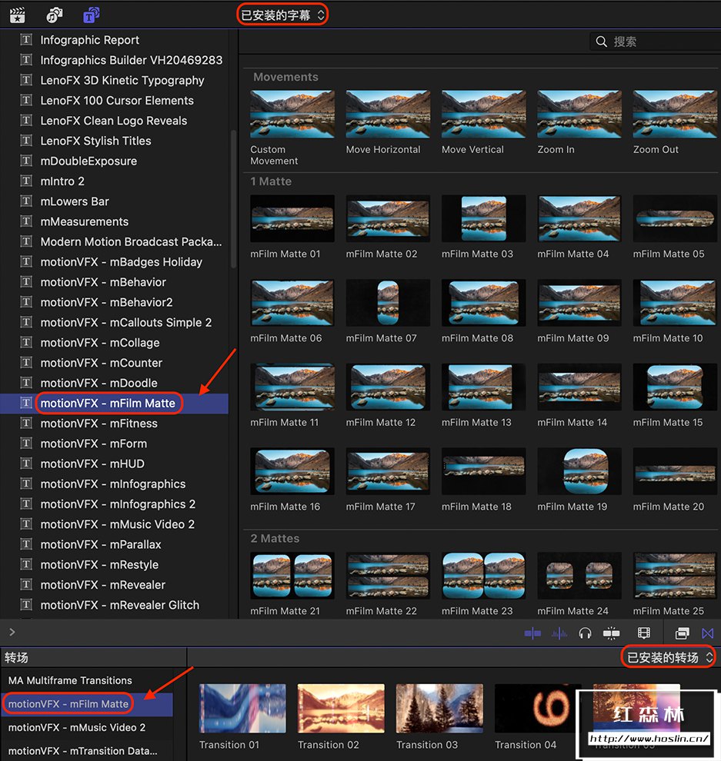Select the mFilm Matte 10 thumbnail
Screen dimensions: 721x761
pyautogui.click(x=675, y=303)
